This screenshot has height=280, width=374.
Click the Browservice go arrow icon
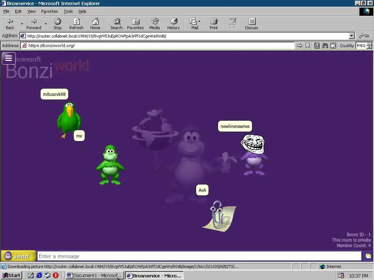click(x=299, y=46)
